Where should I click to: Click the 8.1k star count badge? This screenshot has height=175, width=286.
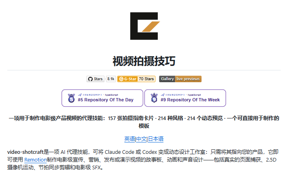(x=111, y=79)
